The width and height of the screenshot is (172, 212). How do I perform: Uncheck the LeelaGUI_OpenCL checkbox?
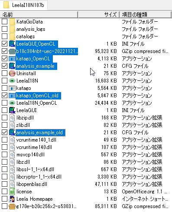pyautogui.click(x=5, y=44)
